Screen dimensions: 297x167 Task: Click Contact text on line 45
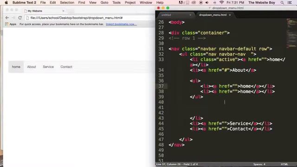coord(239,129)
